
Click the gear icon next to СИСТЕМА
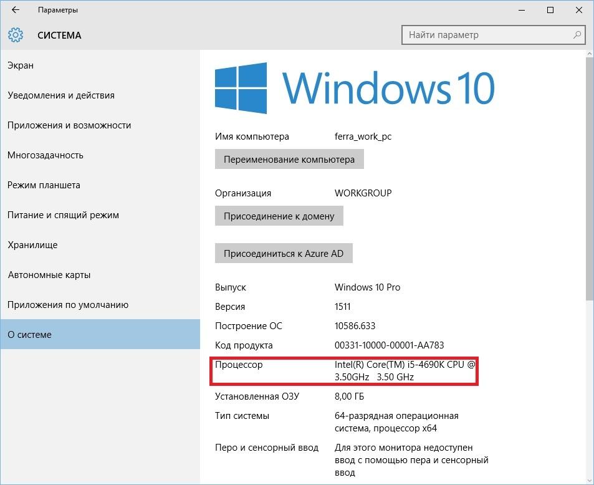[16, 35]
